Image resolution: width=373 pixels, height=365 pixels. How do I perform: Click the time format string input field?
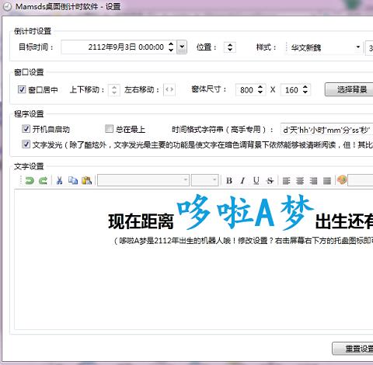click(x=326, y=130)
